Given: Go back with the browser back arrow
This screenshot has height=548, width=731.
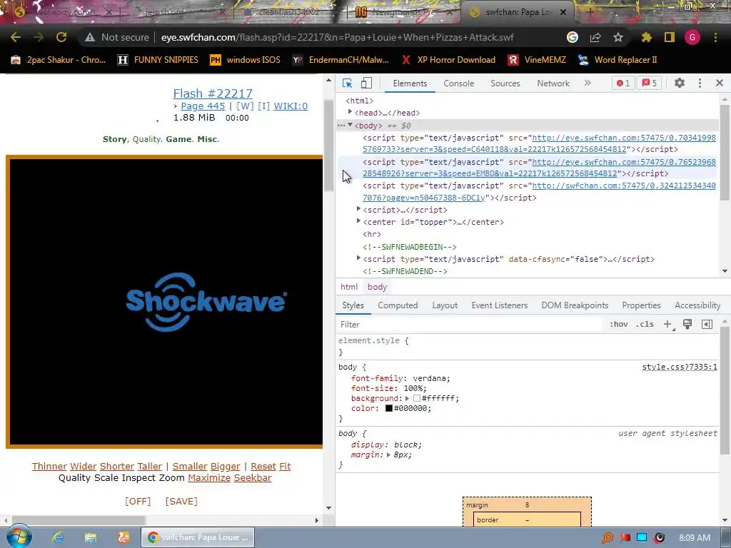Looking at the screenshot, I should [x=16, y=37].
